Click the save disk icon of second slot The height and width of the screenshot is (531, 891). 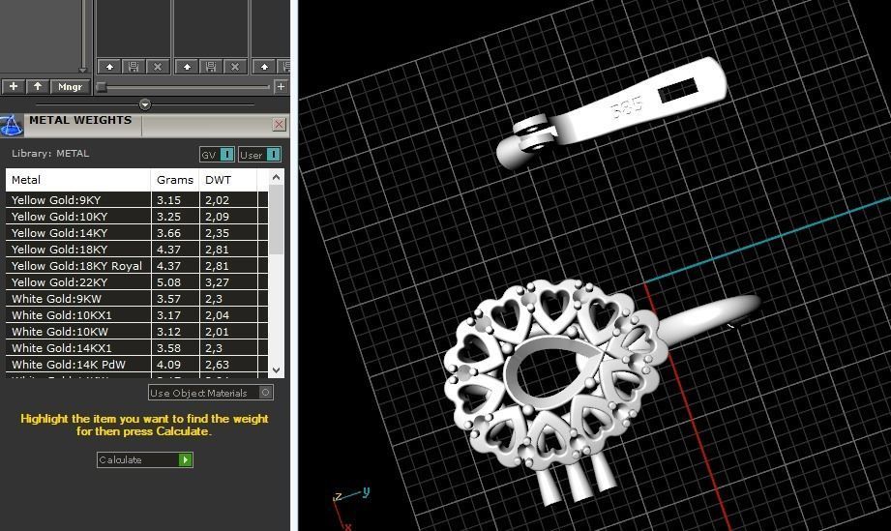[x=211, y=67]
